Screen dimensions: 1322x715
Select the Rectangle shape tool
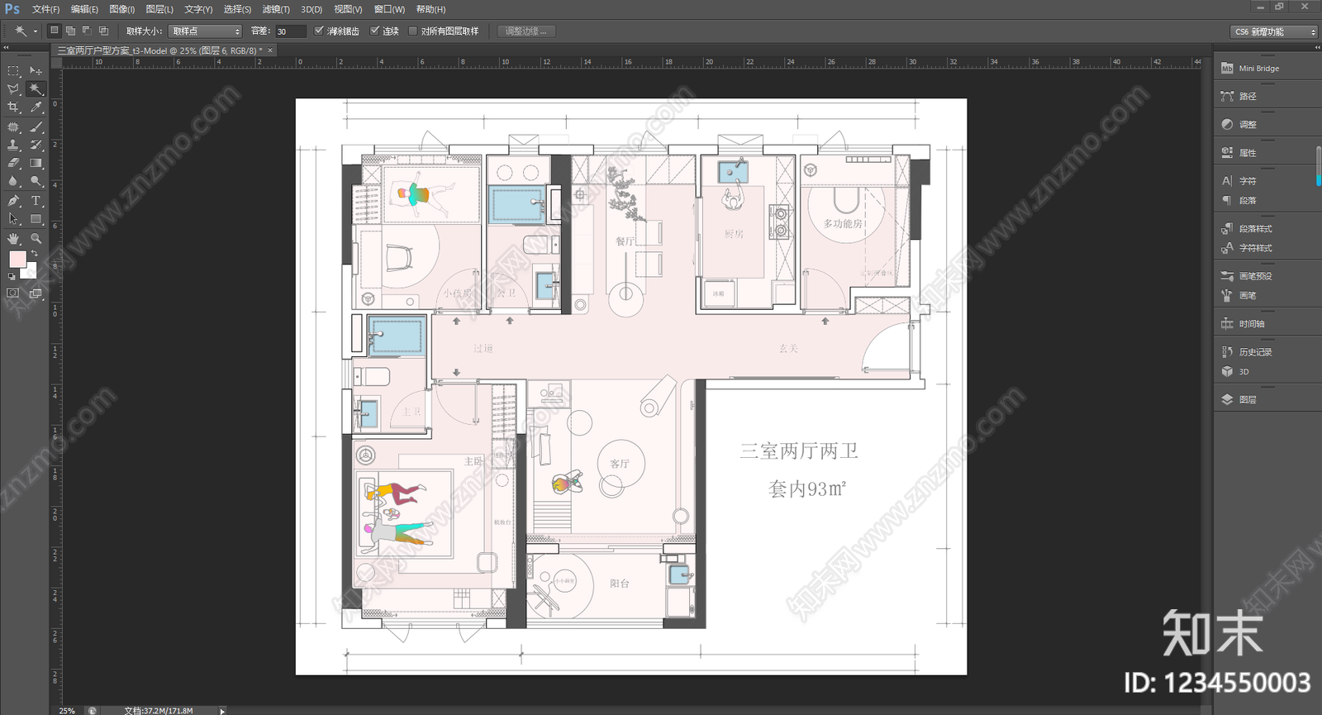pos(36,219)
